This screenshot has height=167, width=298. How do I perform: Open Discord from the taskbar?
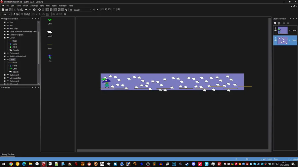coord(193,164)
